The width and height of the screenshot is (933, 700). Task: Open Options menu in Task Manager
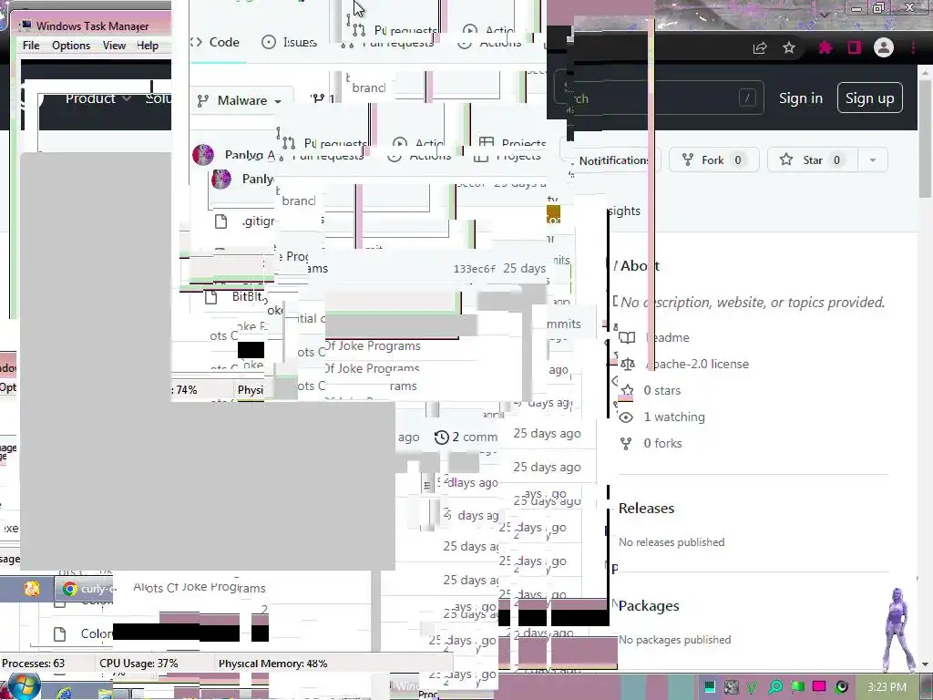point(71,46)
